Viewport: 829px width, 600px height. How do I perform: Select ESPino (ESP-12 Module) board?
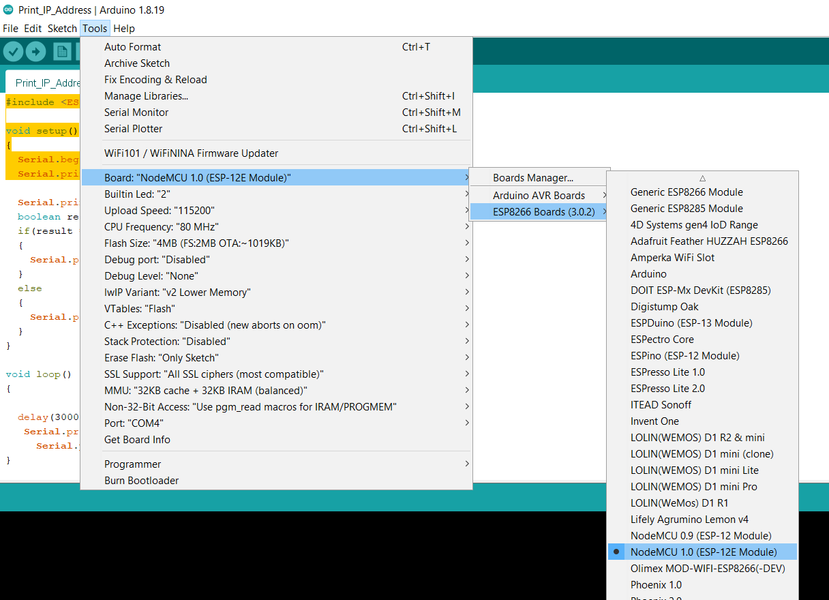tap(702, 356)
